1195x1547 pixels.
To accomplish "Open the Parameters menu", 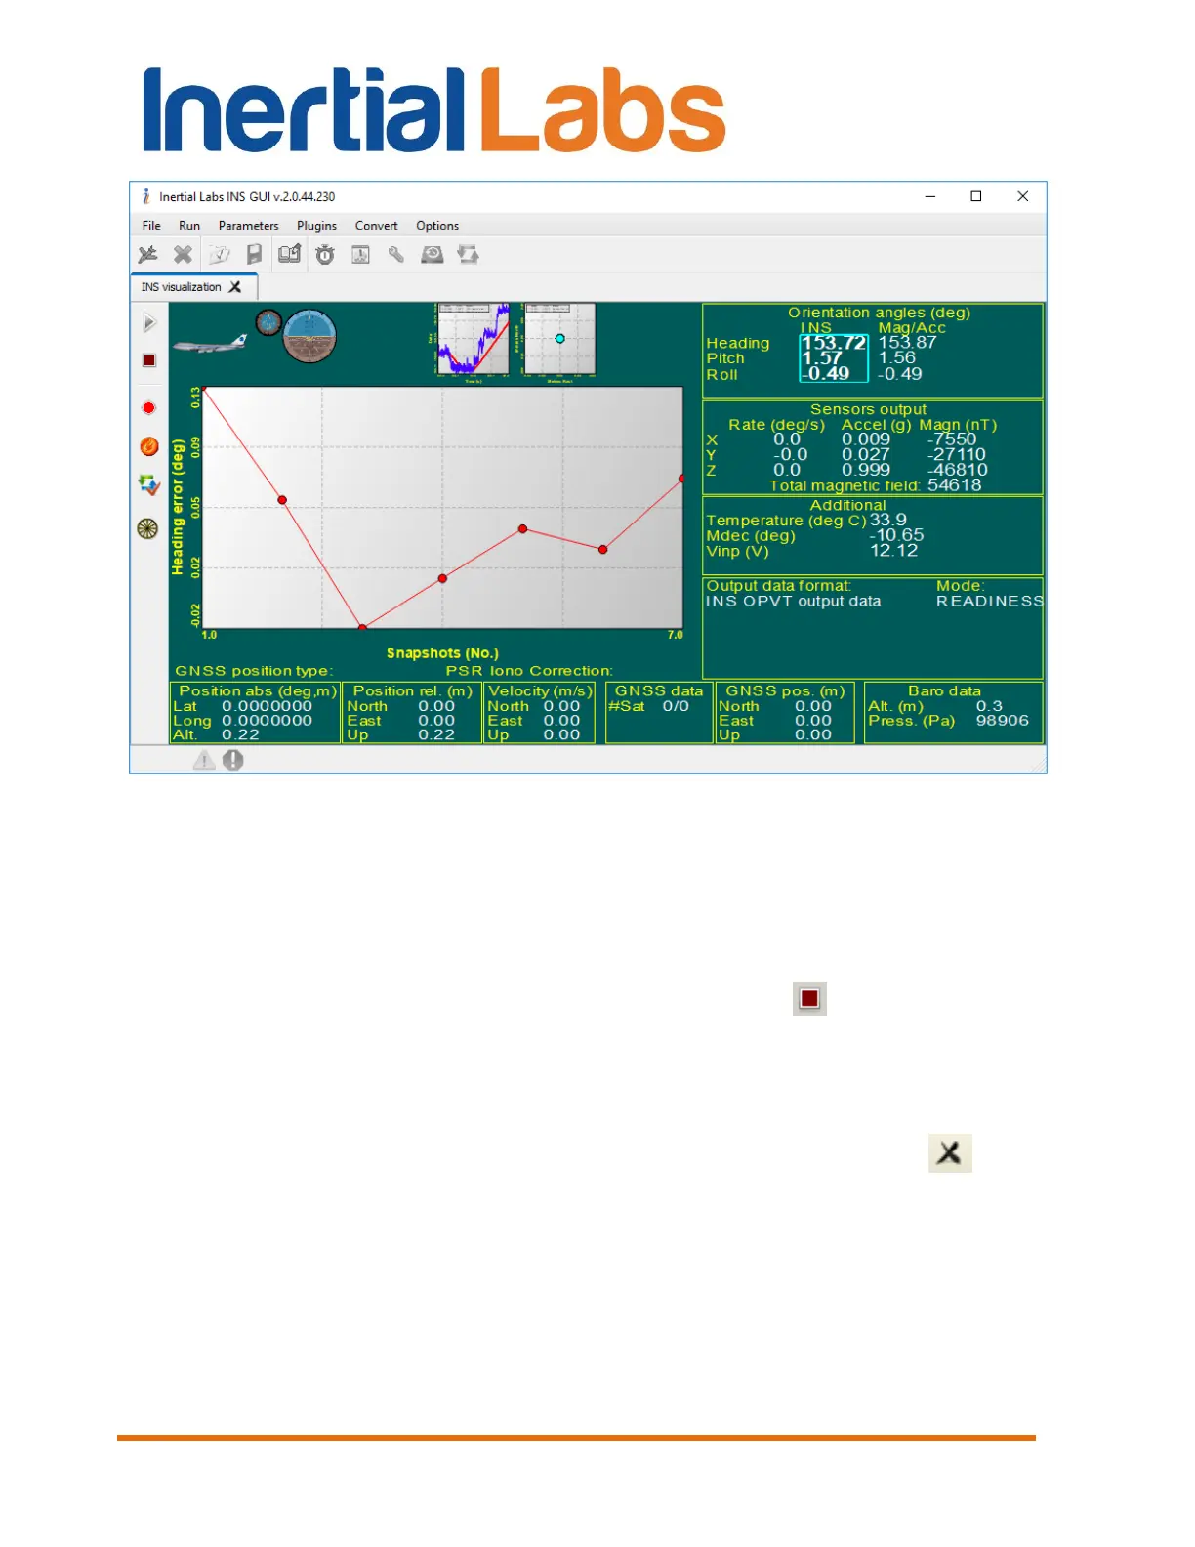I will click(248, 226).
